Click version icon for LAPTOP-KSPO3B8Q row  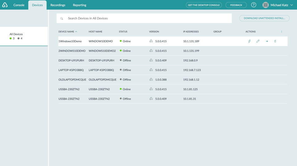pyautogui.click(x=151, y=70)
